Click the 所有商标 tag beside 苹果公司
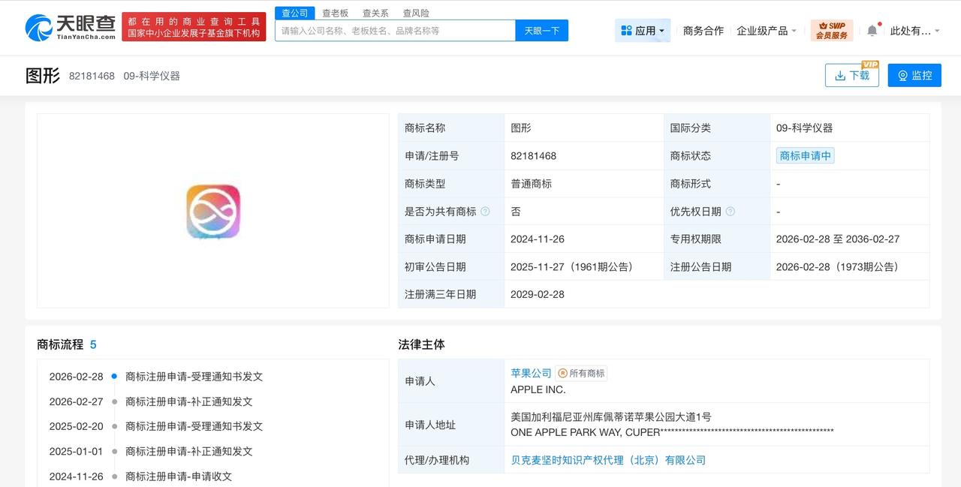 coord(583,372)
